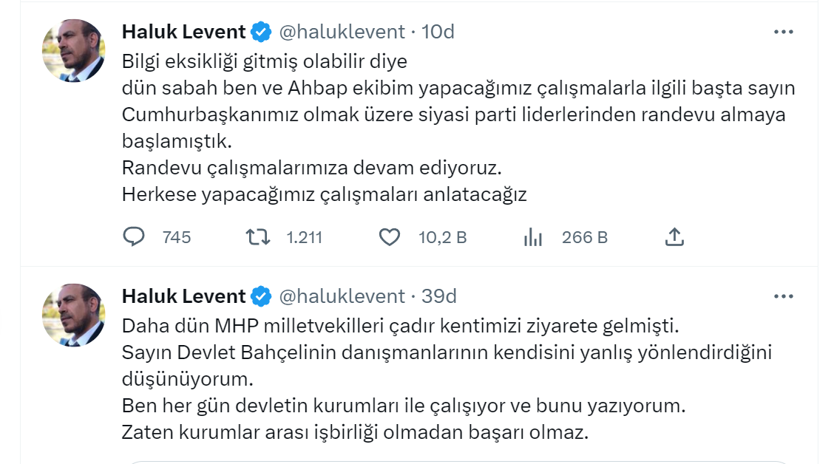Click the second tweet's profile avatar

[74, 315]
